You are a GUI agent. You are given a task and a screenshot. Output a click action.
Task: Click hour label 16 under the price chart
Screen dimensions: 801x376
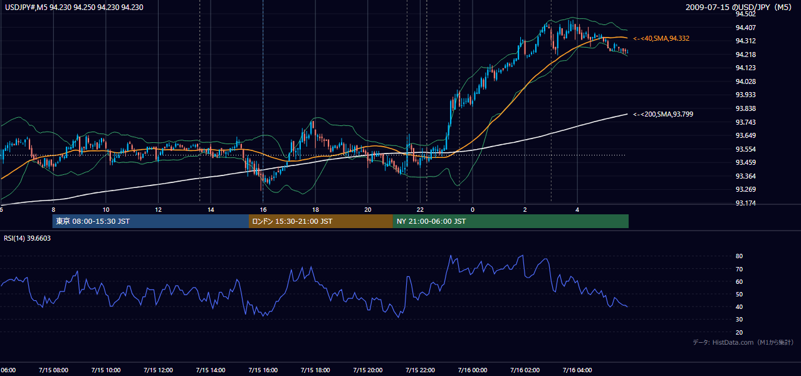(263, 210)
